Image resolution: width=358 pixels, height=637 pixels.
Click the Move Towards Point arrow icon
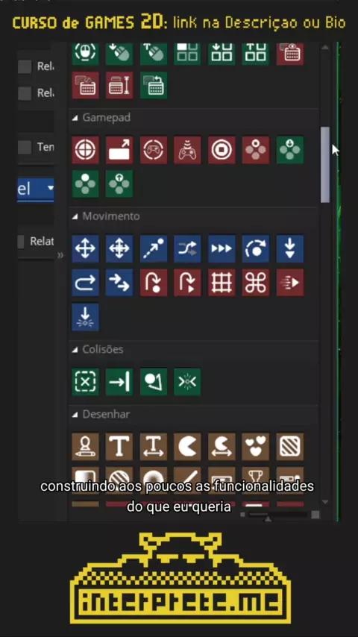(x=154, y=248)
